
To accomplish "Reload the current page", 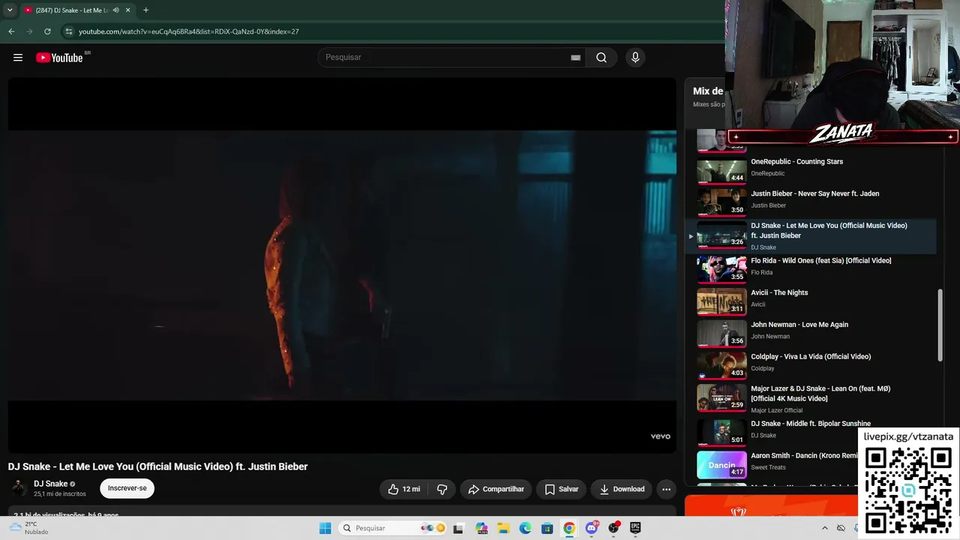I will click(47, 31).
